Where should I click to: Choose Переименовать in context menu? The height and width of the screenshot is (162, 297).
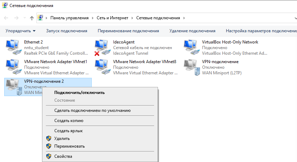100,146
